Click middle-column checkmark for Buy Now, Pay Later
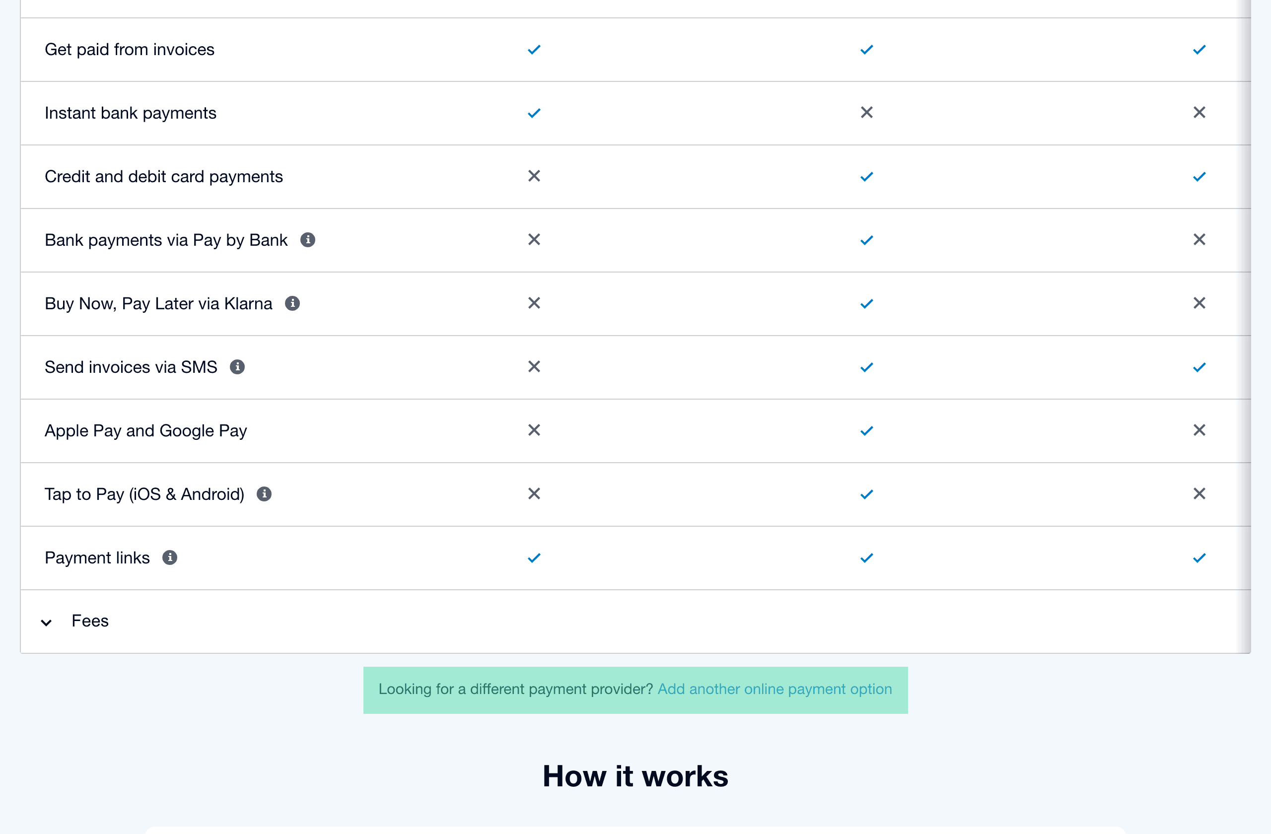The image size is (1271, 834). pos(866,304)
